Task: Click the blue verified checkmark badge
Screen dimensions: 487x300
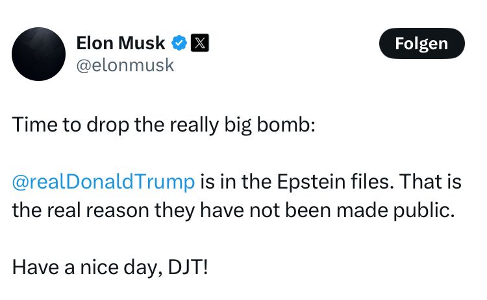Action: [x=180, y=43]
